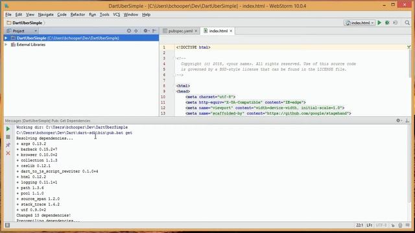
Task: Hide the Messages tool window
Action: click(x=407, y=120)
